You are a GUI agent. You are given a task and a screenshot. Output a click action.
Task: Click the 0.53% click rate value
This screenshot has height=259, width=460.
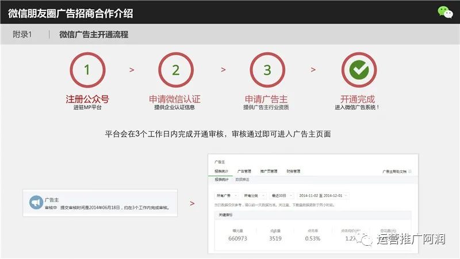(313, 238)
